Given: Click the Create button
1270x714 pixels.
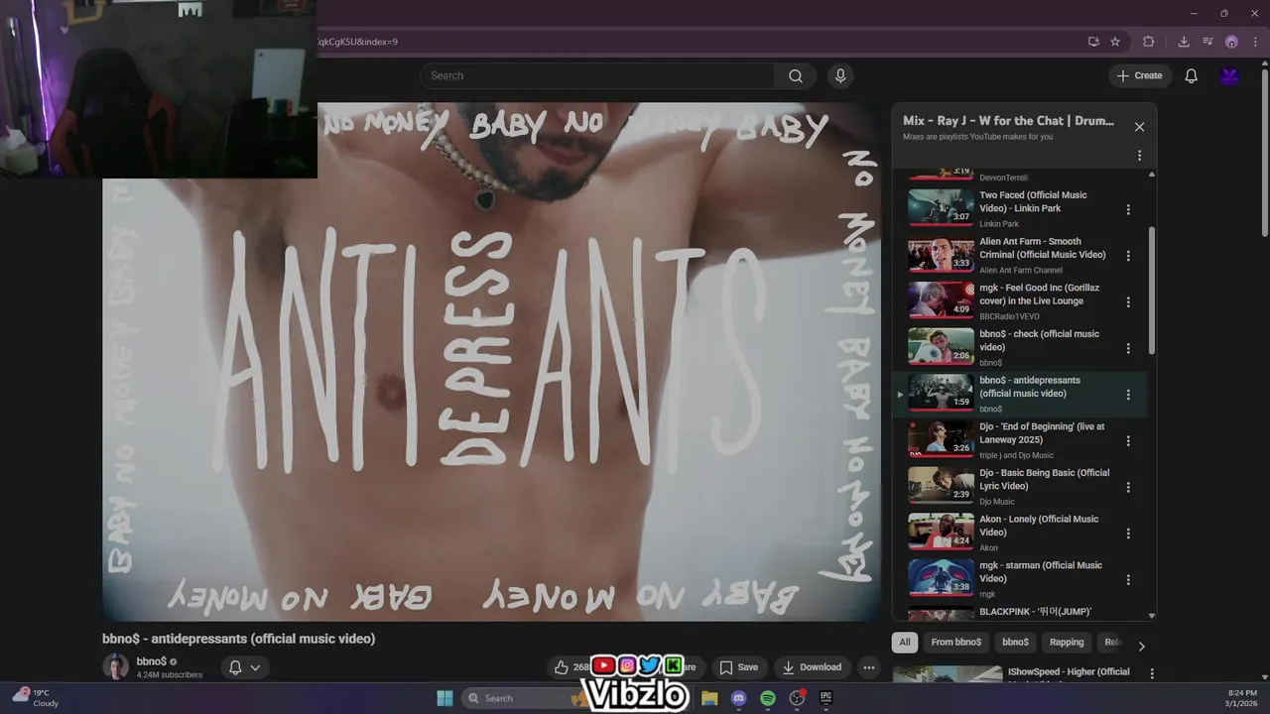Looking at the screenshot, I should (1140, 75).
